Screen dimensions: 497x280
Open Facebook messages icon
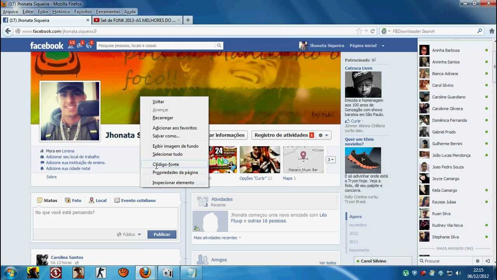pos(80,45)
